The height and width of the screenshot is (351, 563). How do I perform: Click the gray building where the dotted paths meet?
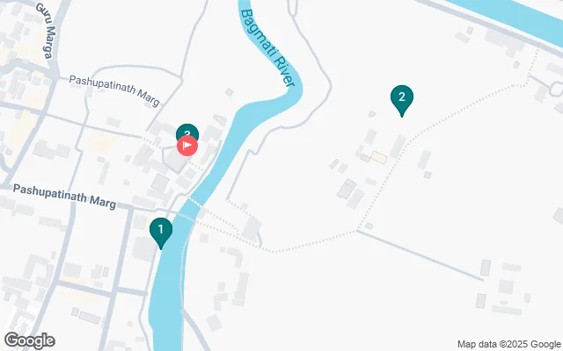(252, 228)
